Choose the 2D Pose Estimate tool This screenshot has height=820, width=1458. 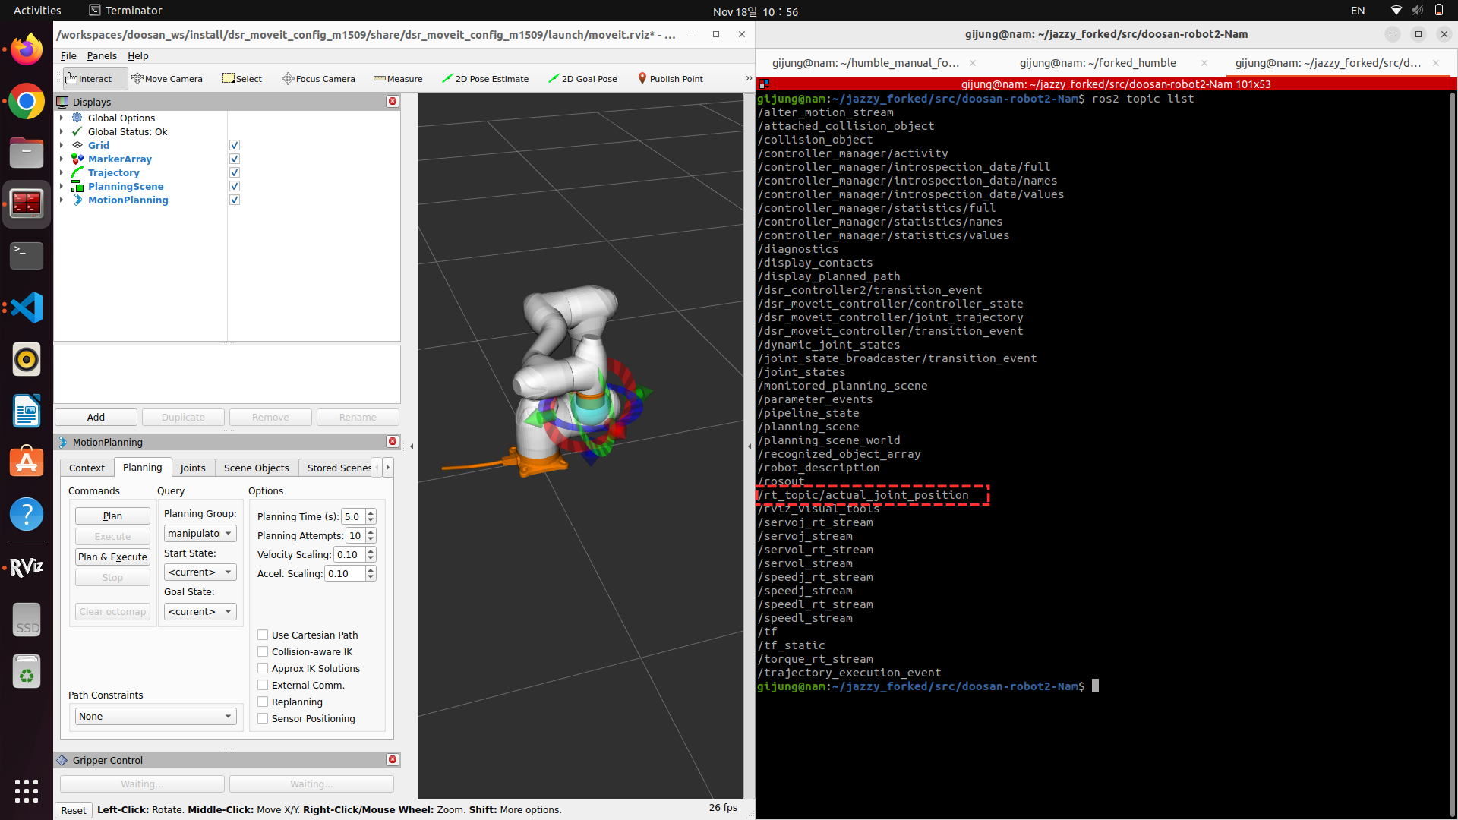(x=485, y=79)
